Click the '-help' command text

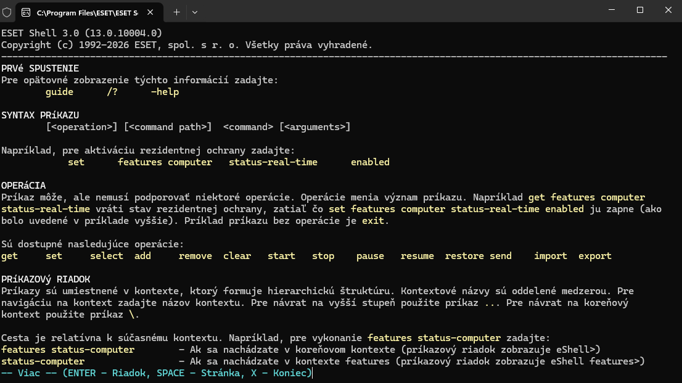tap(165, 92)
